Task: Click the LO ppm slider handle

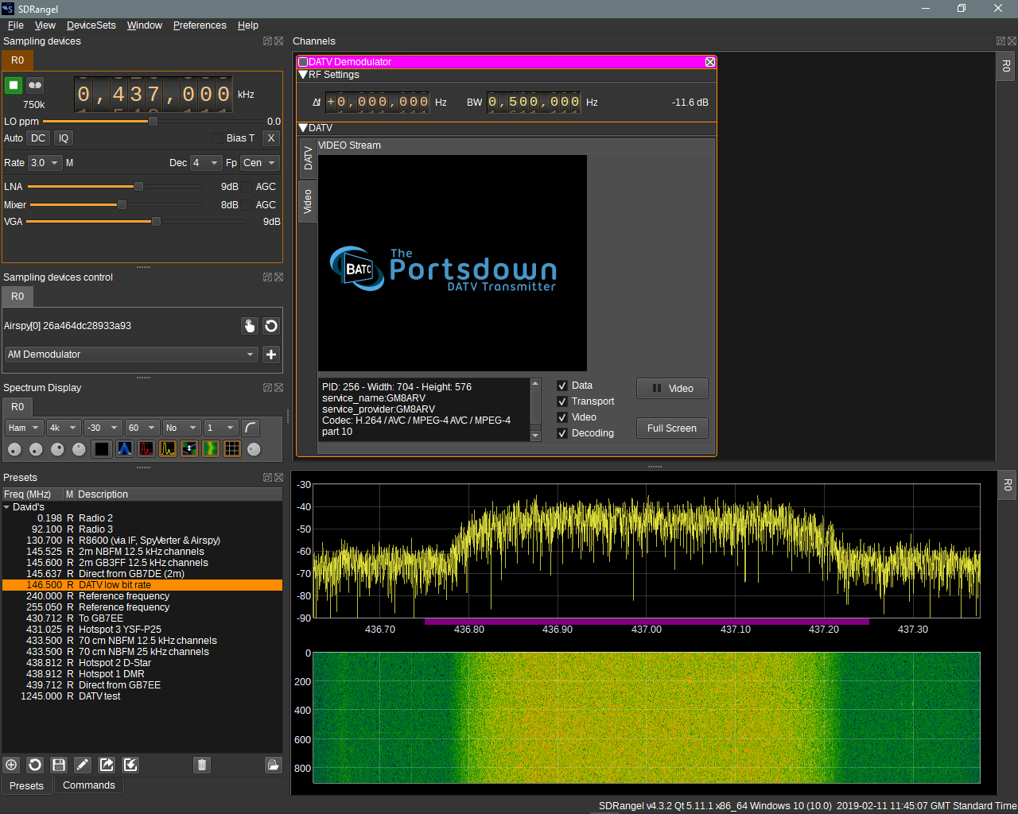Action: pyautogui.click(x=153, y=121)
